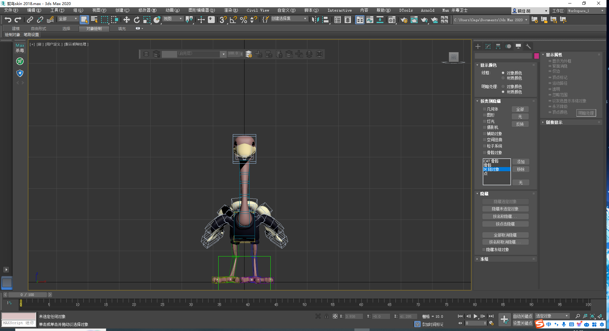The width and height of the screenshot is (609, 331).
Task: Activate the Select and Move tool
Action: [x=126, y=20]
